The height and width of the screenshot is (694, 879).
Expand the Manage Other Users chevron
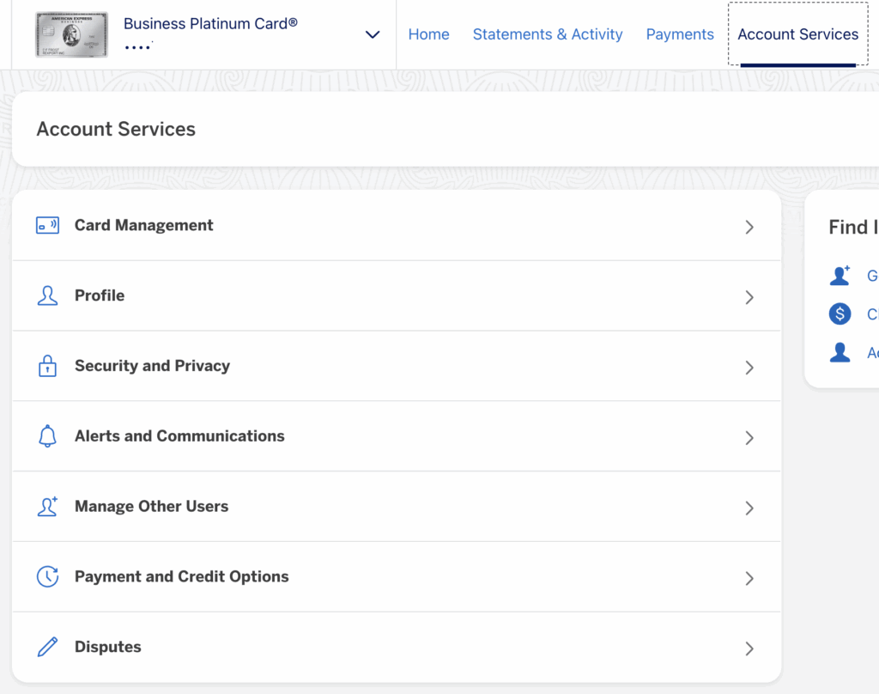tap(749, 508)
